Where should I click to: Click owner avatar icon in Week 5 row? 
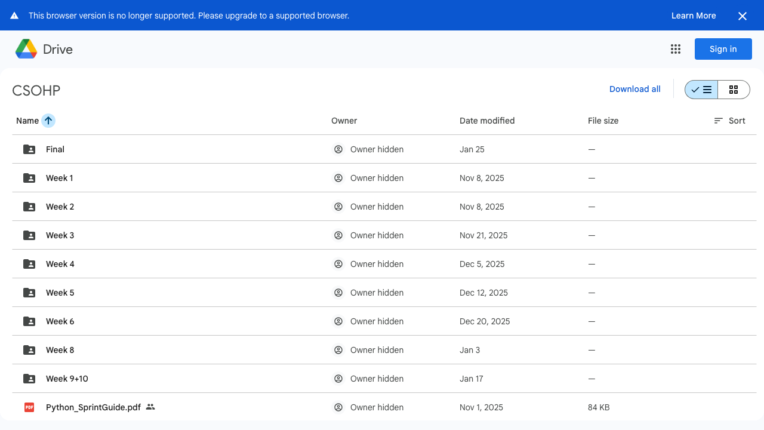click(338, 293)
